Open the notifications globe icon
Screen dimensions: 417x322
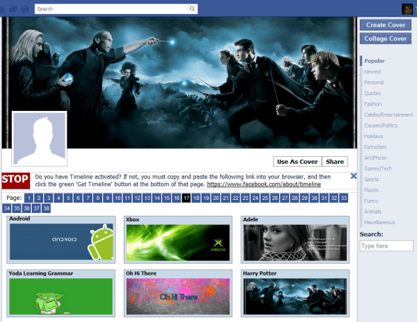click(25, 9)
